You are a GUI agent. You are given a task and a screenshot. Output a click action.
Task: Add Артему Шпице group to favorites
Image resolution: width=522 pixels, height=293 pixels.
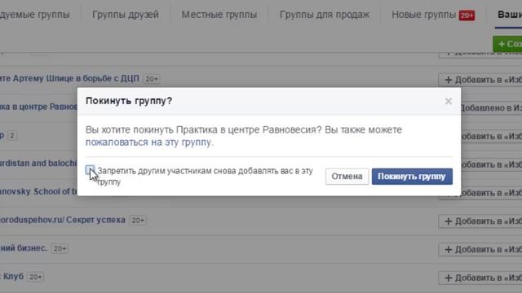click(x=480, y=80)
